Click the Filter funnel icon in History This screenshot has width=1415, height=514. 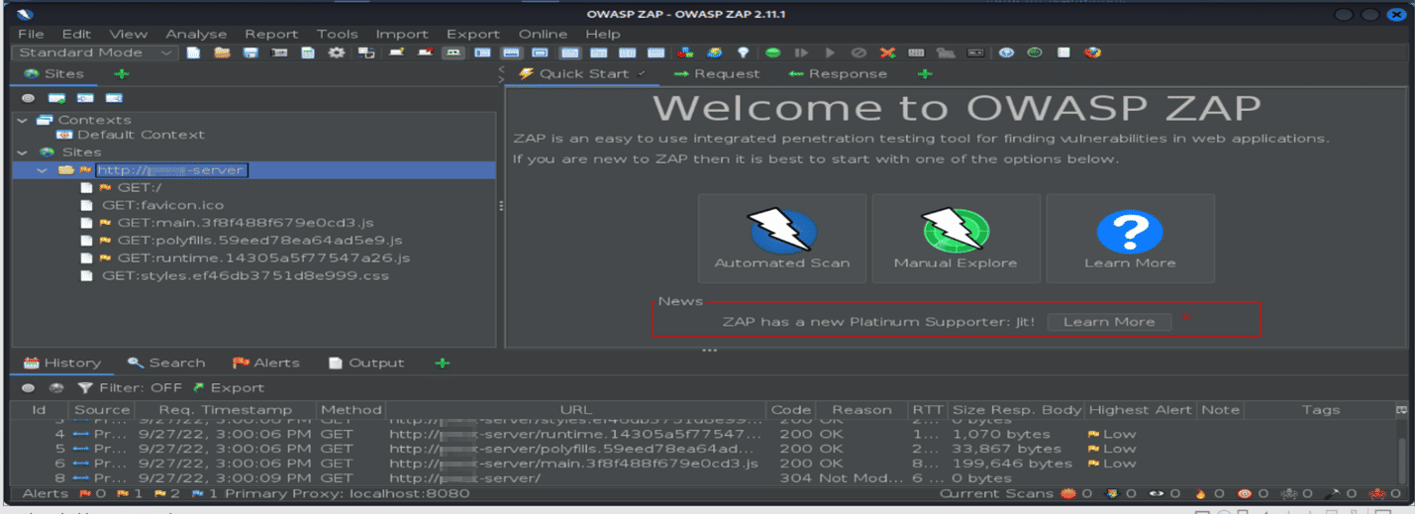coord(85,388)
